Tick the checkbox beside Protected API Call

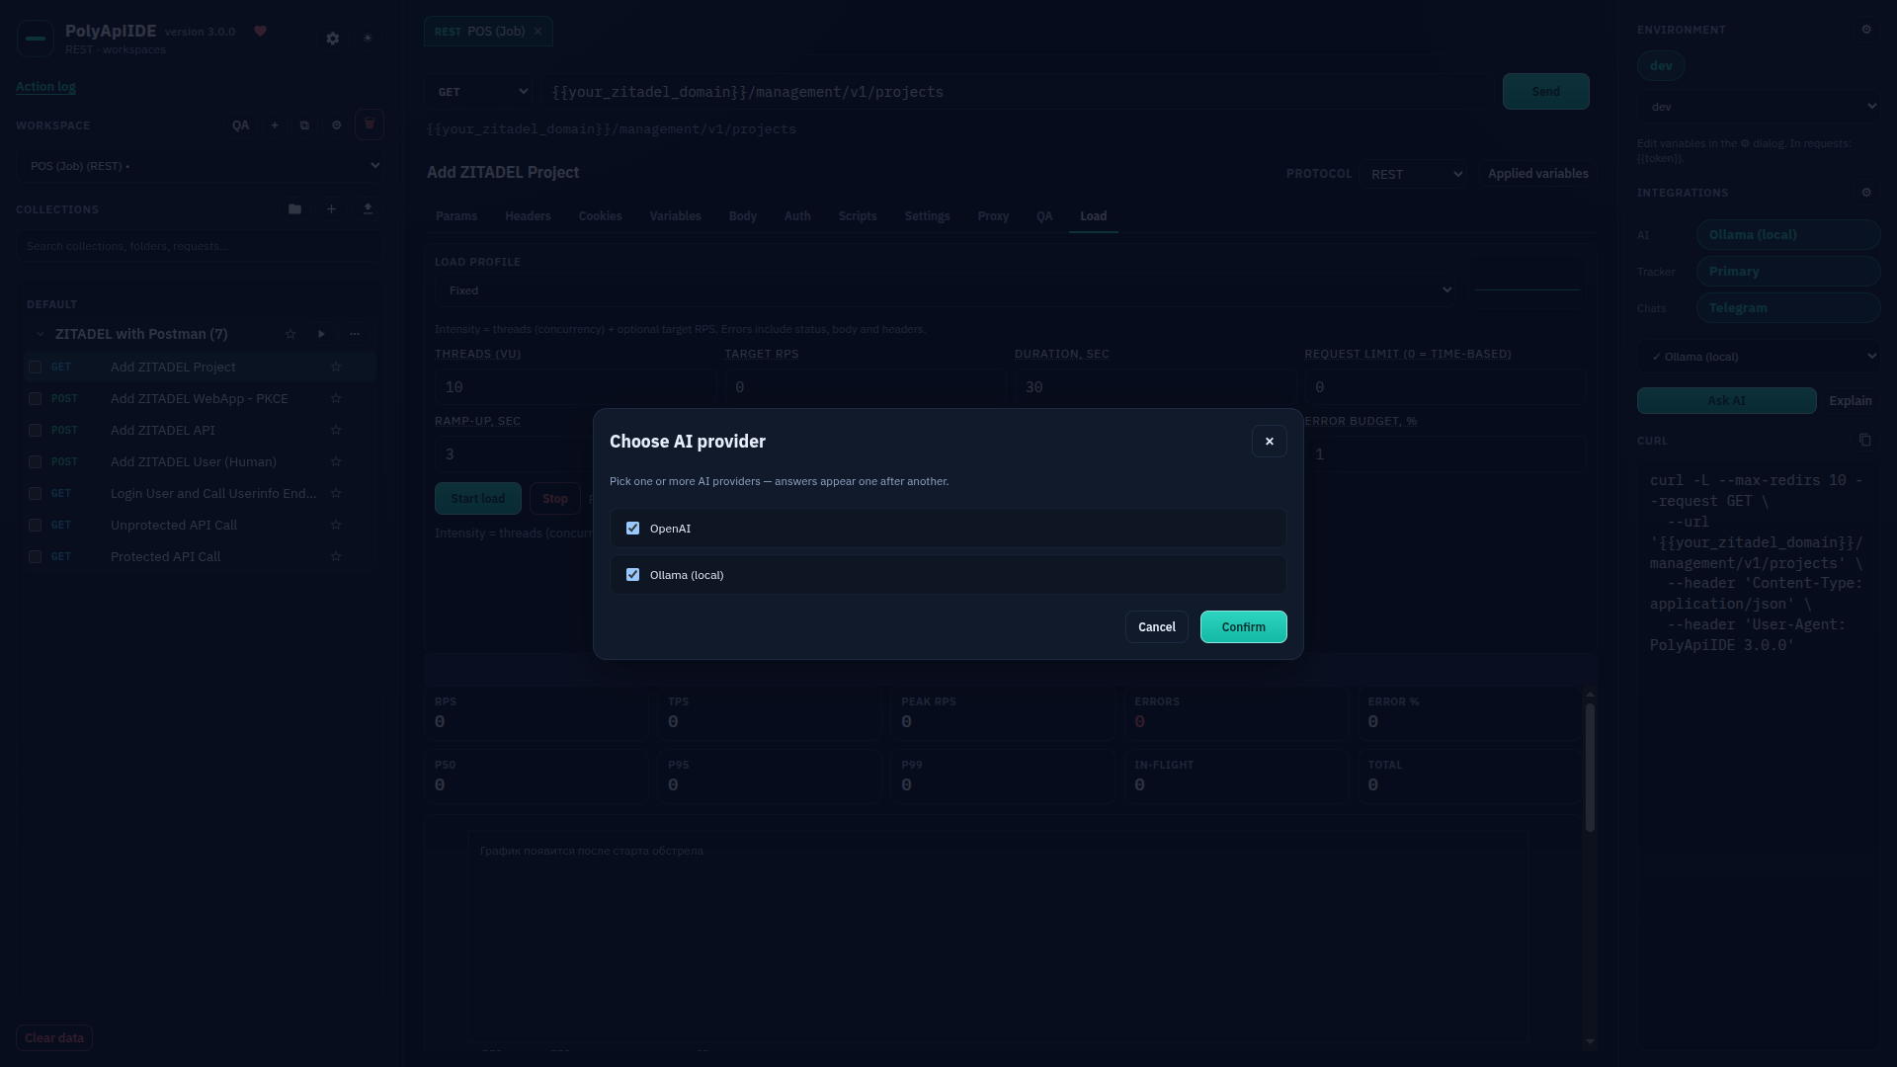[x=35, y=557]
